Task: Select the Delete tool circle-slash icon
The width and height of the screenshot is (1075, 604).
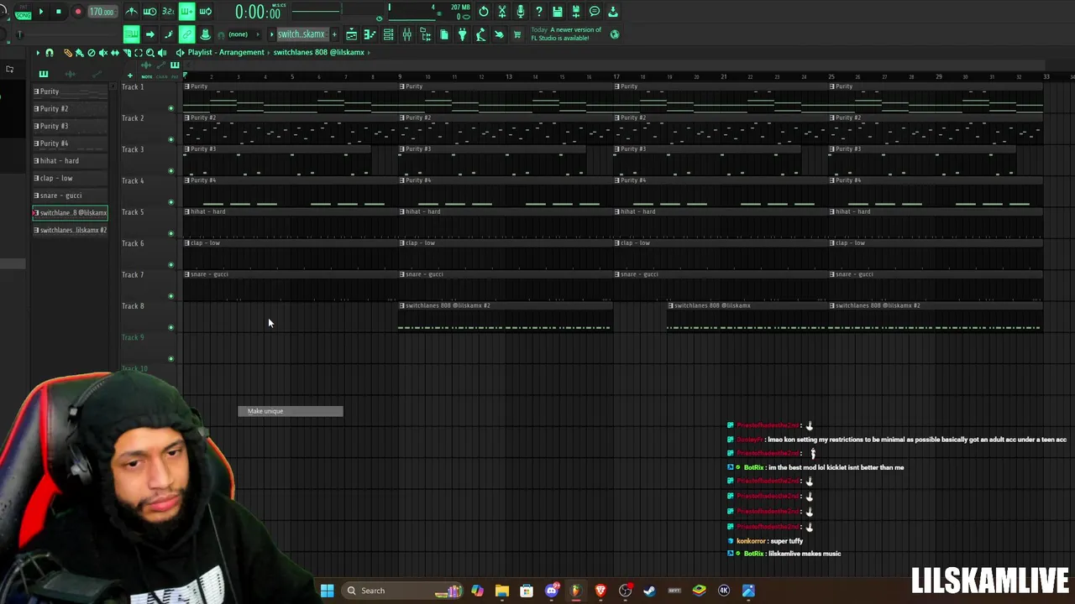Action: coord(92,53)
